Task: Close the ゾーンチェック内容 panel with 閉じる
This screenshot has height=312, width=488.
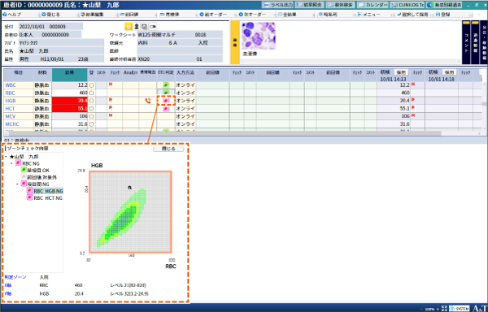Action: click(168, 149)
